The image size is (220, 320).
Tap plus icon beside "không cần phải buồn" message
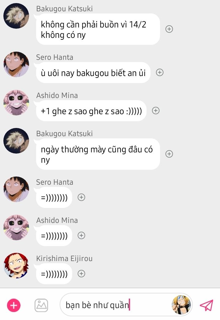[169, 29]
